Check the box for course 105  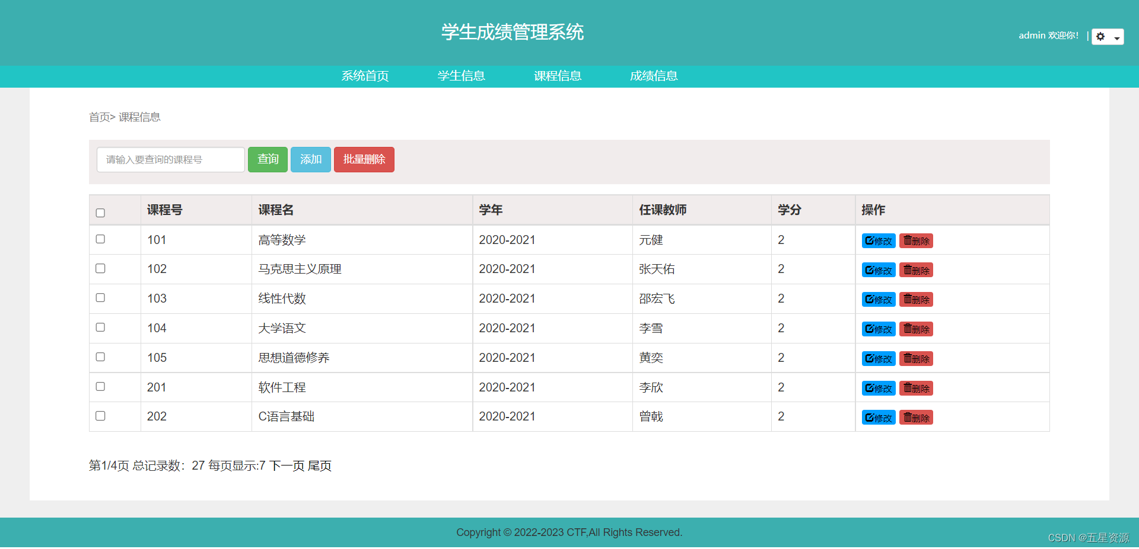[x=100, y=357]
